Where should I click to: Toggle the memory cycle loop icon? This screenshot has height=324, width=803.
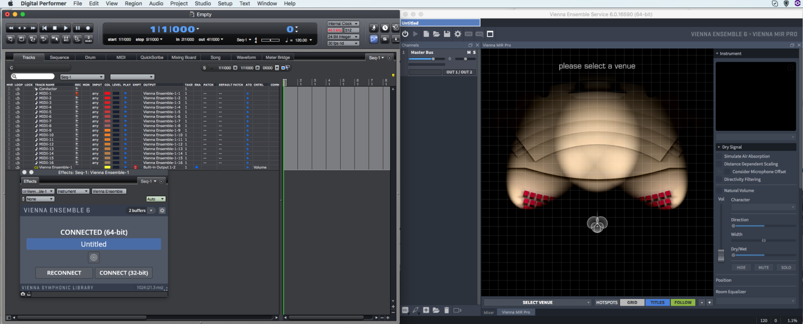[33, 38]
